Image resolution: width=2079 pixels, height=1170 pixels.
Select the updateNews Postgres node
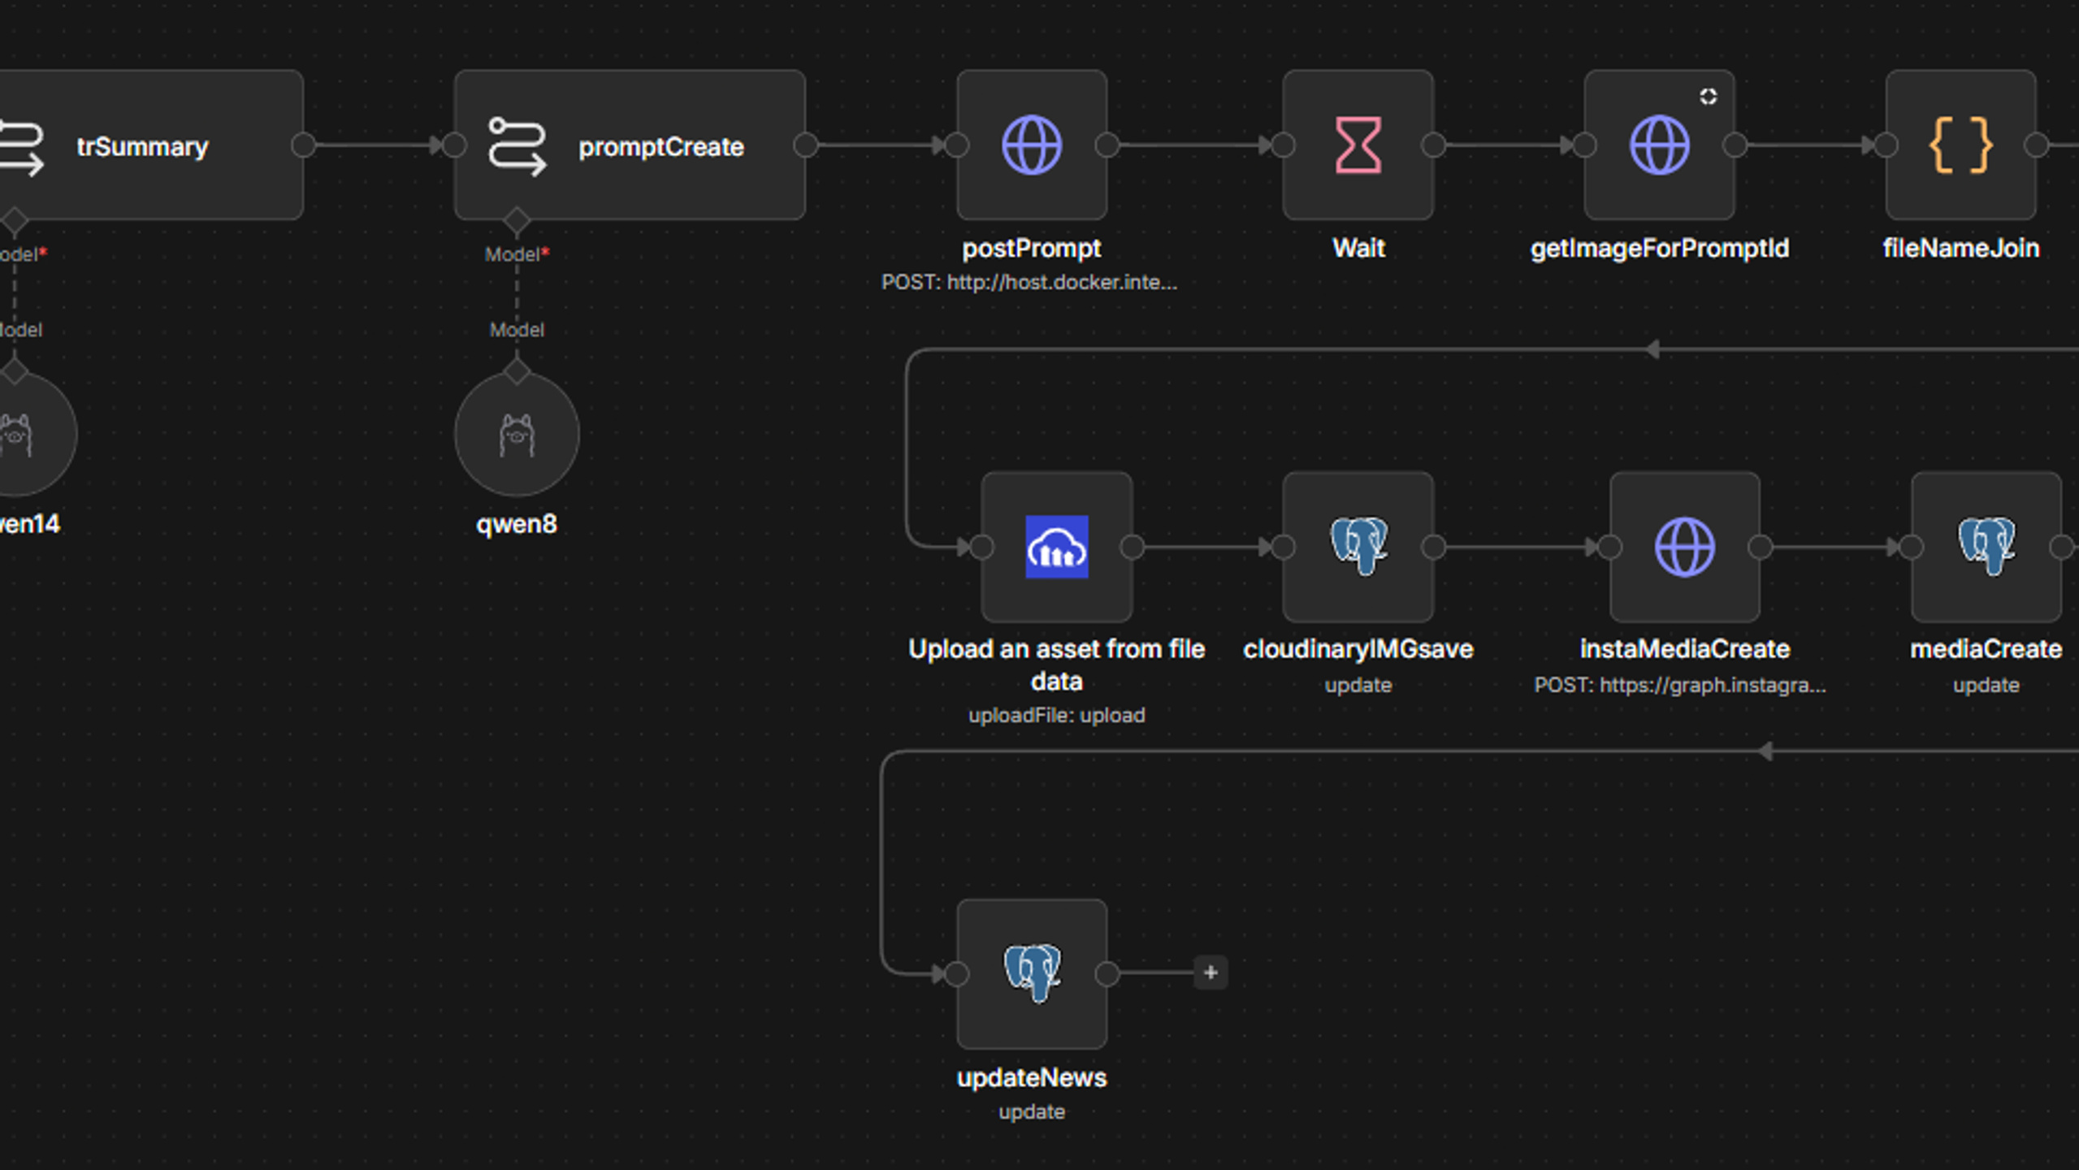[x=1032, y=973]
